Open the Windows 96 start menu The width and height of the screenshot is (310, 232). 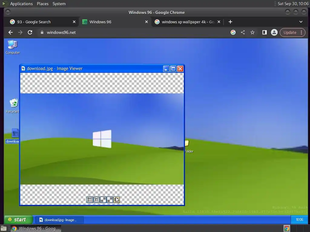point(18,220)
